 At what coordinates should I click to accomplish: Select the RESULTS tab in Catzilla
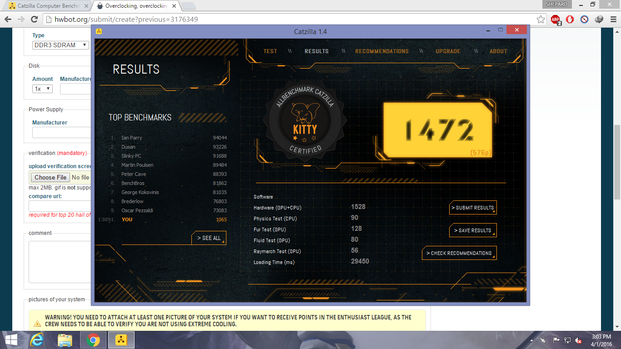pyautogui.click(x=316, y=51)
